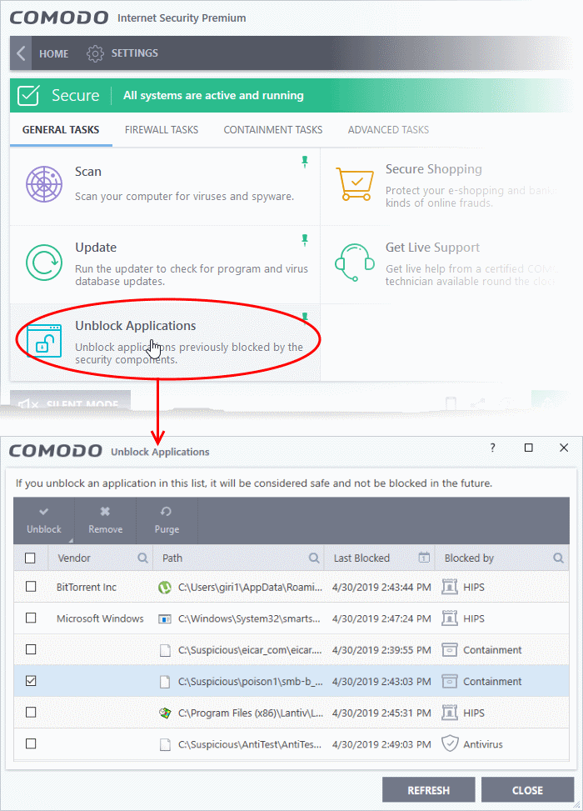Unpin the Update task pin
This screenshot has height=811, width=583.
[x=305, y=240]
